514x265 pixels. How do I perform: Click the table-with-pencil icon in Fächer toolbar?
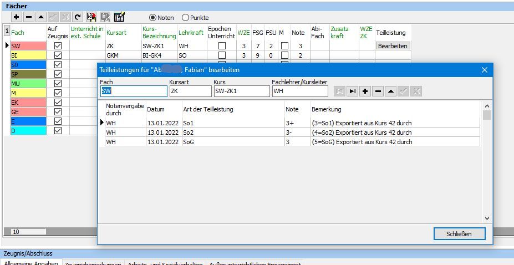(119, 17)
